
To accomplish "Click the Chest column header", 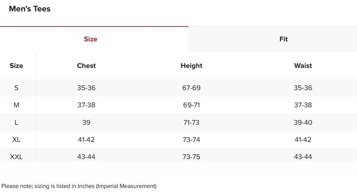I will pyautogui.click(x=86, y=66).
